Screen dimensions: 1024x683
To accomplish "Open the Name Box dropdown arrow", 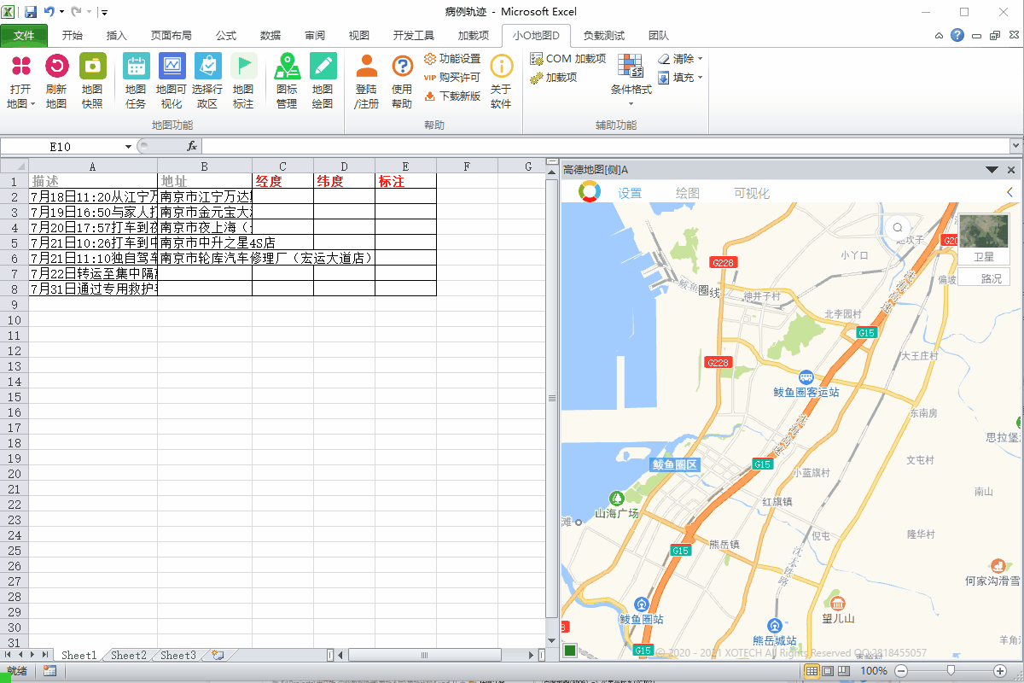I will click(128, 147).
